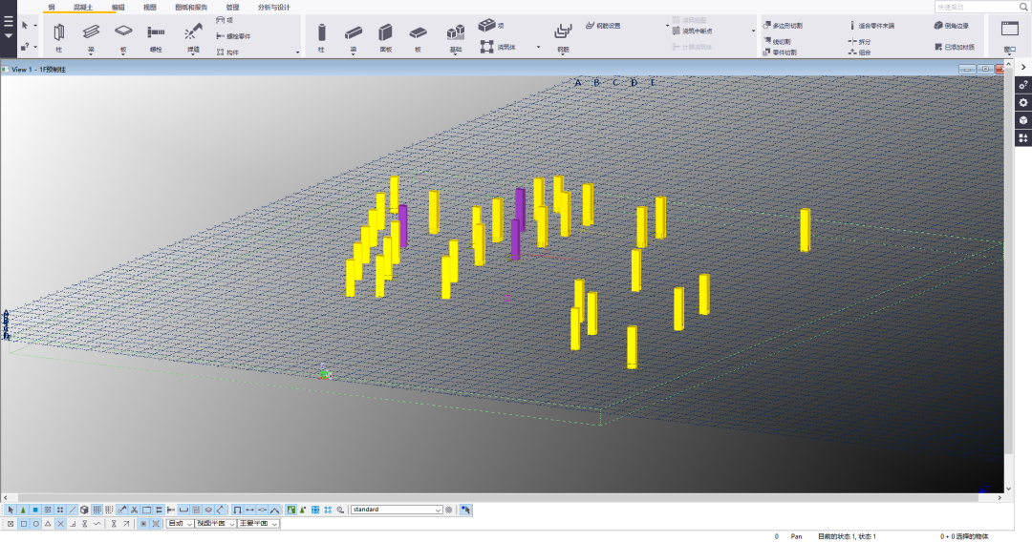This screenshot has width=1032, height=542.
Task: Select the steel column (柱) tool
Action: tap(58, 34)
